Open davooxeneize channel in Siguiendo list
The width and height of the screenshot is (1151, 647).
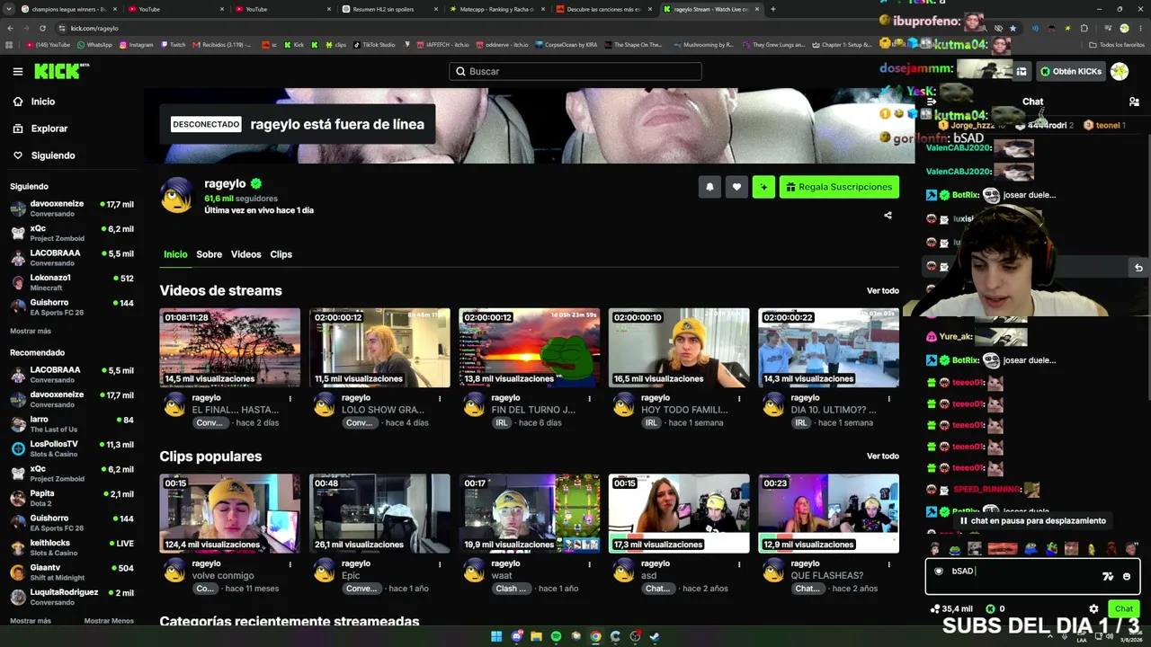point(72,208)
